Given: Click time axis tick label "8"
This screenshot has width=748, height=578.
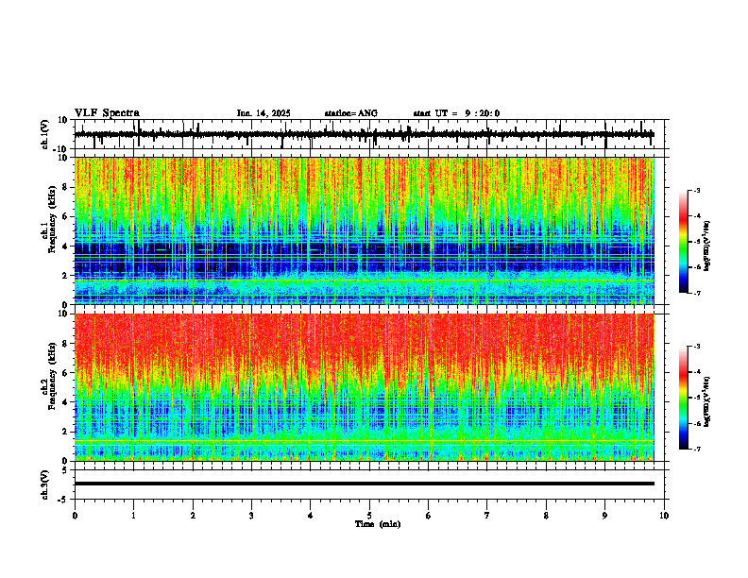Looking at the screenshot, I should (546, 516).
